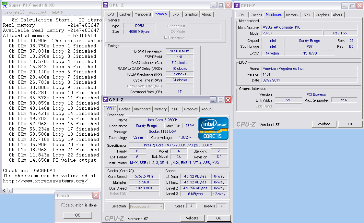Screen dimensions: 364x223
Task: Open Caches tab in Mainboard window
Action: (x=256, y=15)
